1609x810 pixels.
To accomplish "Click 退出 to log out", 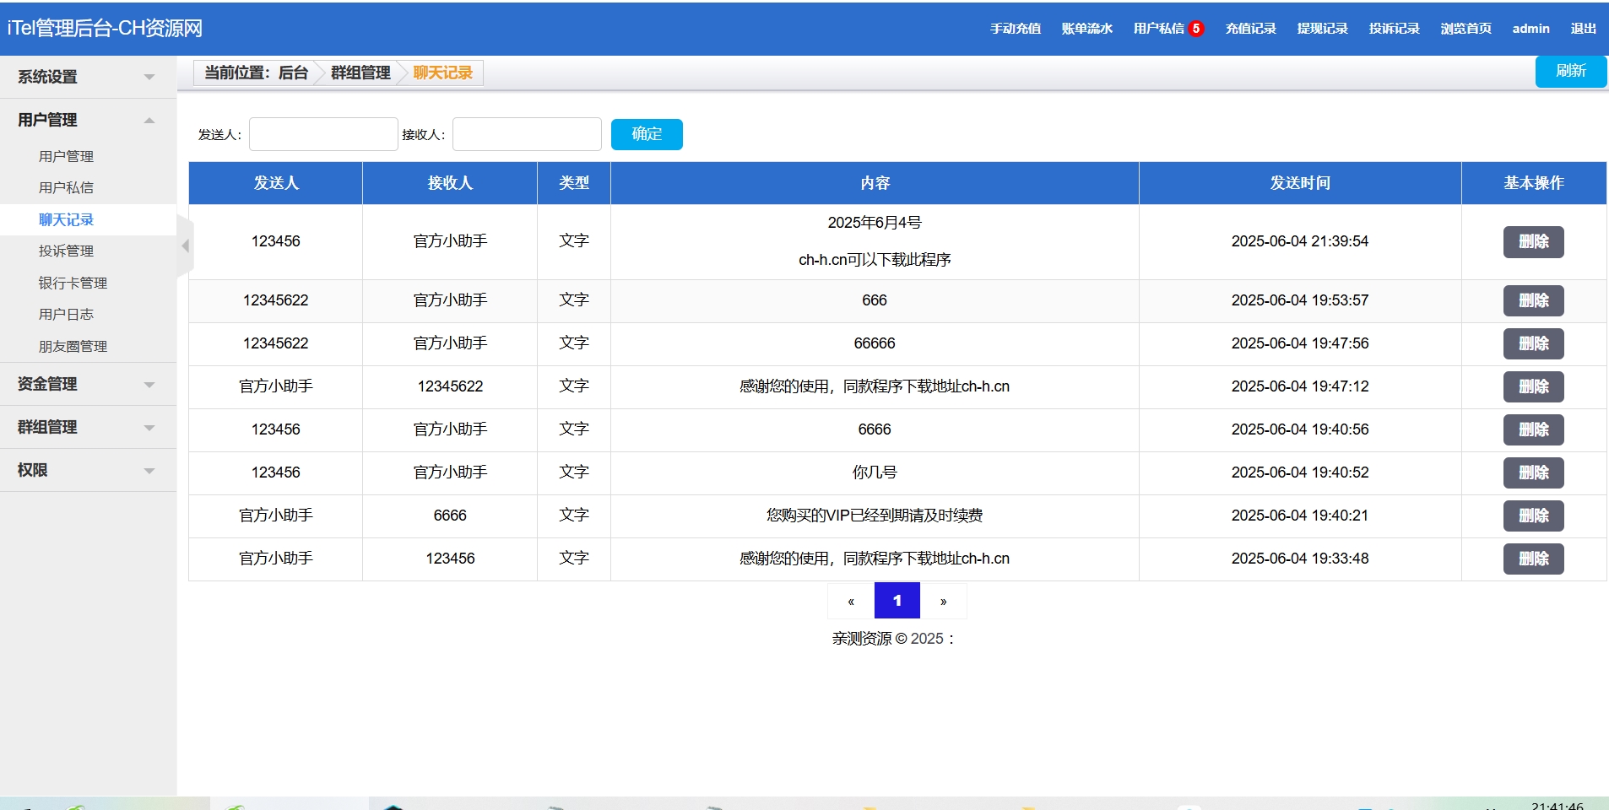I will click(x=1584, y=29).
